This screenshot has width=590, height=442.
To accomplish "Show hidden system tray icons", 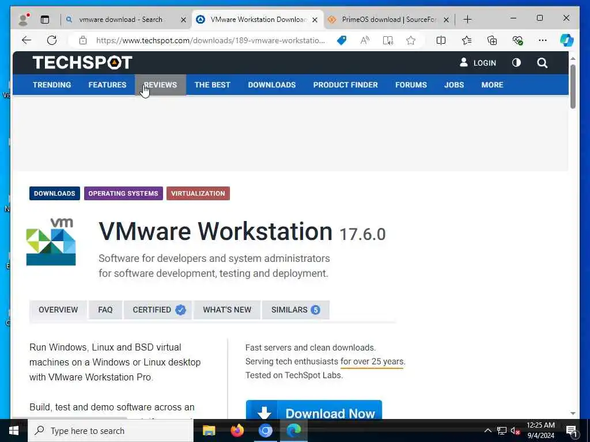I will click(x=487, y=430).
